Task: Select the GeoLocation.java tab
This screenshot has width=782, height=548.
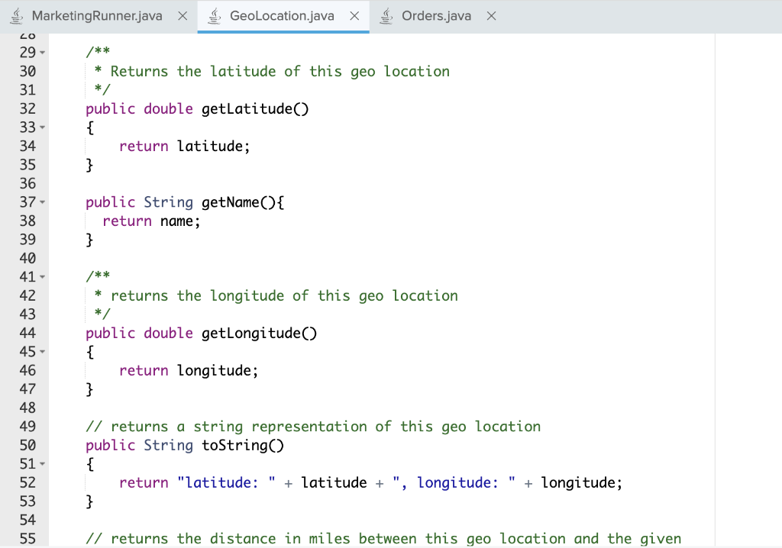Action: (282, 16)
